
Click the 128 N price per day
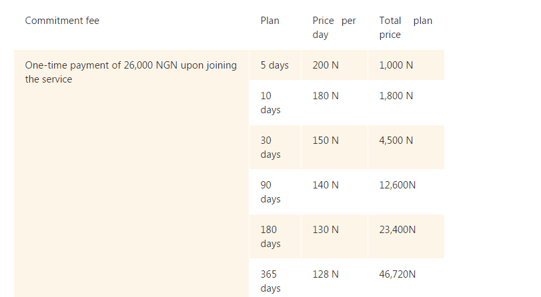(x=325, y=274)
